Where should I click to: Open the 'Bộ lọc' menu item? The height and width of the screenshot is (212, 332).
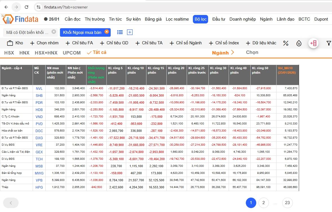[200, 19]
